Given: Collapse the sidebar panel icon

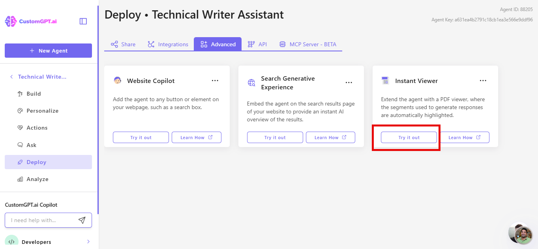Looking at the screenshot, I should [83, 21].
